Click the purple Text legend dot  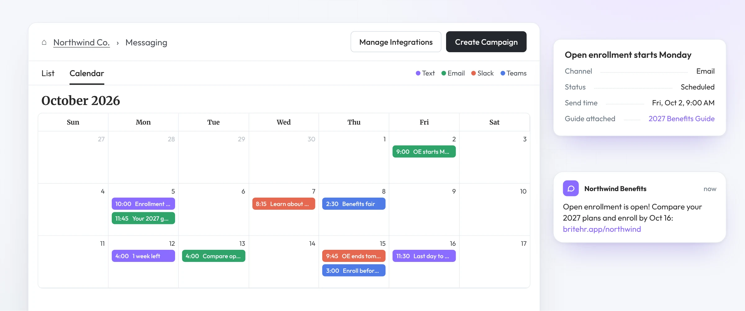418,73
